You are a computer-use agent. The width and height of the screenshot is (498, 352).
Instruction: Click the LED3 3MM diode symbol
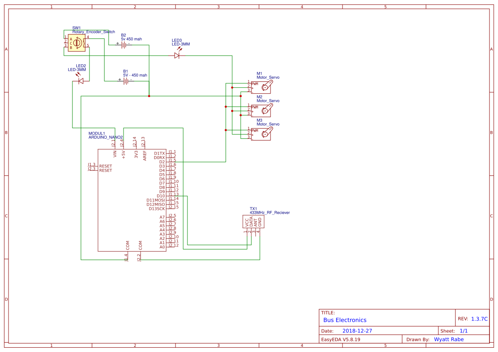pyautogui.click(x=177, y=55)
